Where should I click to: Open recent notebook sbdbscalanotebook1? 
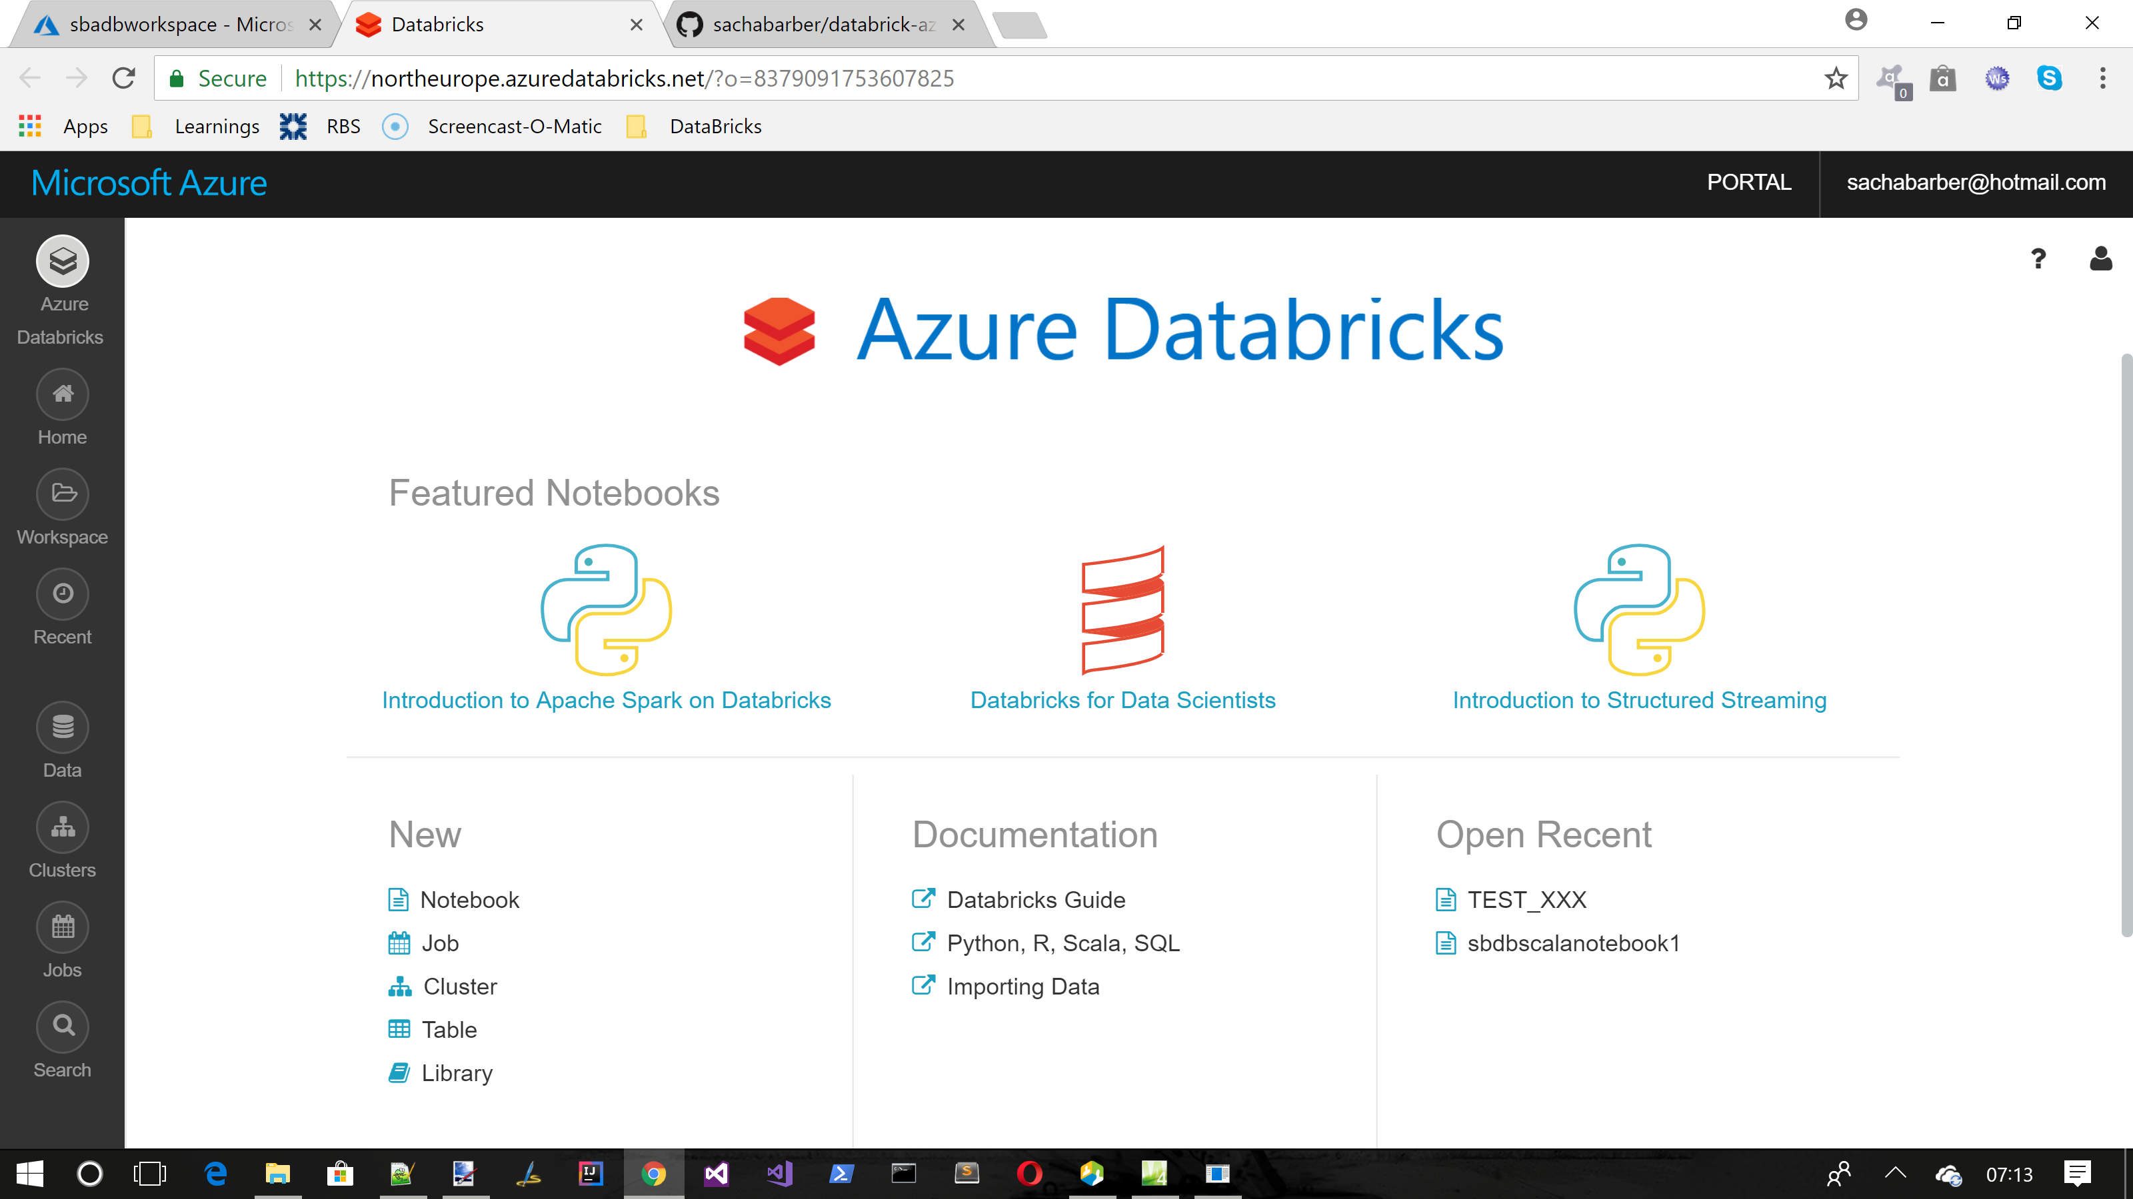[x=1558, y=943]
